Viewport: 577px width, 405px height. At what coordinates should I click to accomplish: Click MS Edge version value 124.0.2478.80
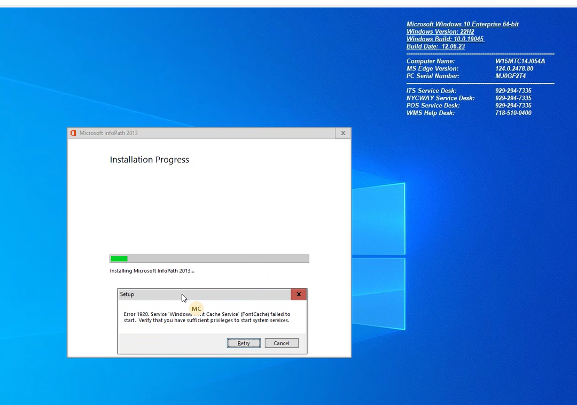[514, 68]
